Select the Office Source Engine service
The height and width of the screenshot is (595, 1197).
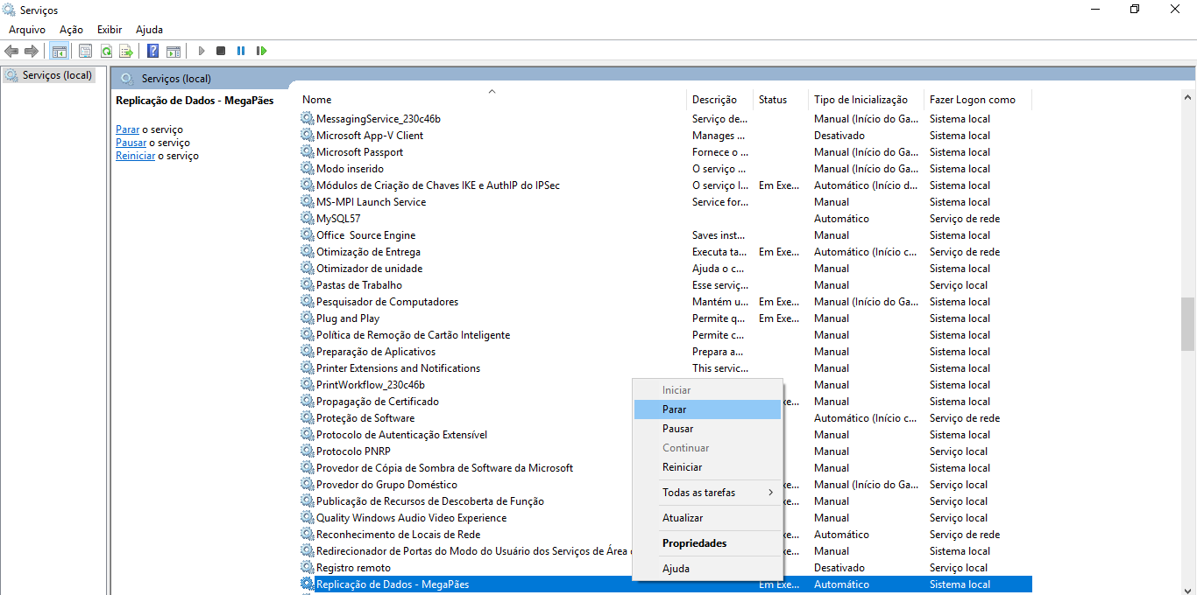pos(665,235)
